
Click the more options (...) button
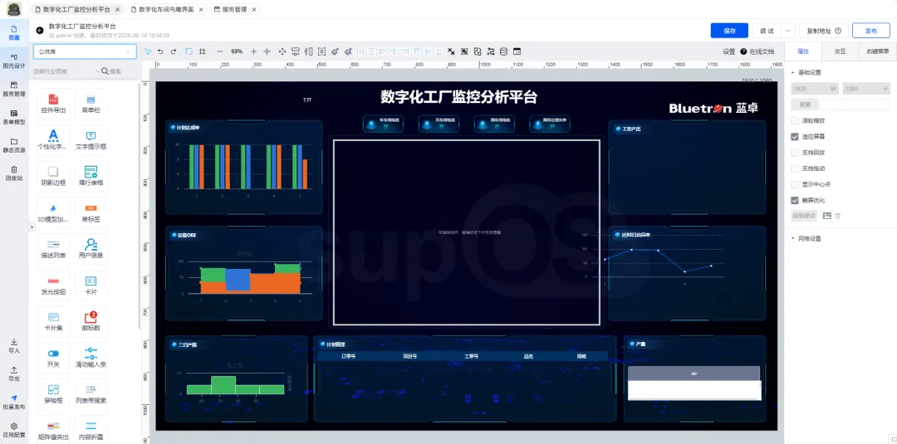point(789,31)
